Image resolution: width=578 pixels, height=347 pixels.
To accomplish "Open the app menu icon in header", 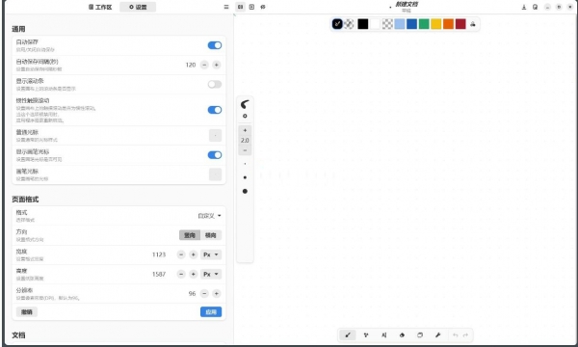I will coord(536,7).
